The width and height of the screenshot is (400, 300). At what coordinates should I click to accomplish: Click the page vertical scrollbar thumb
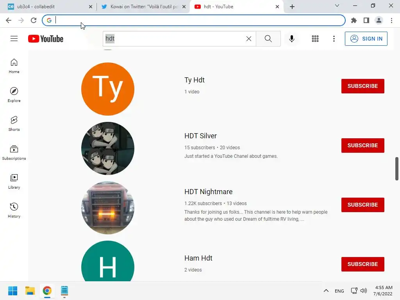point(397,169)
